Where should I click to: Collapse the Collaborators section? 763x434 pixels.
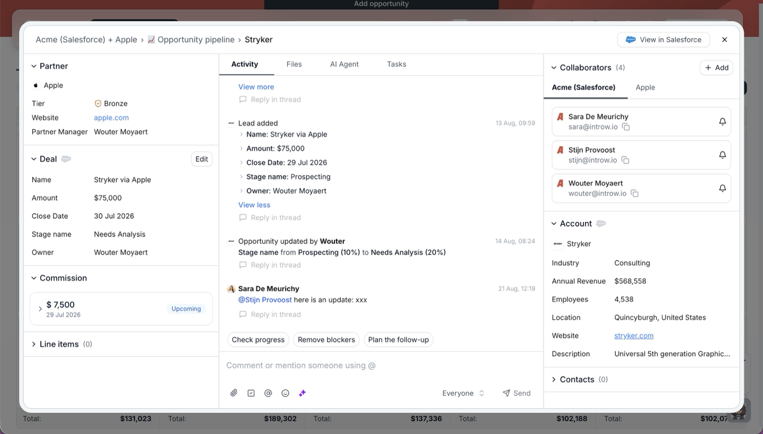click(x=554, y=68)
